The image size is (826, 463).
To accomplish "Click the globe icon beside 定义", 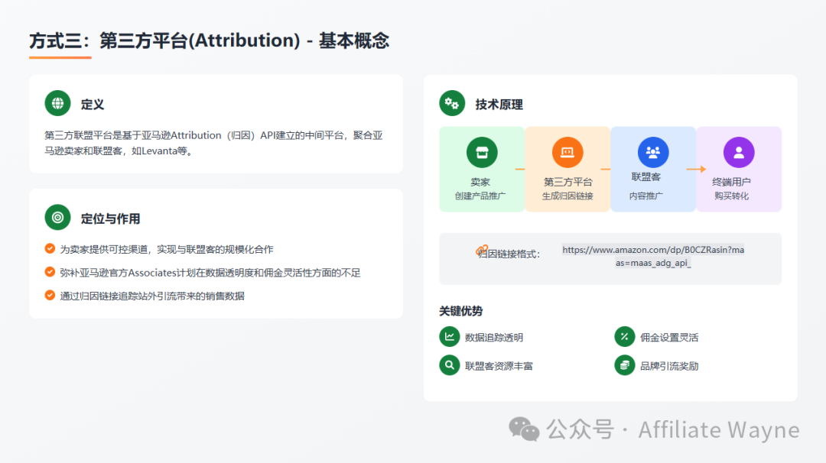I will click(x=58, y=103).
